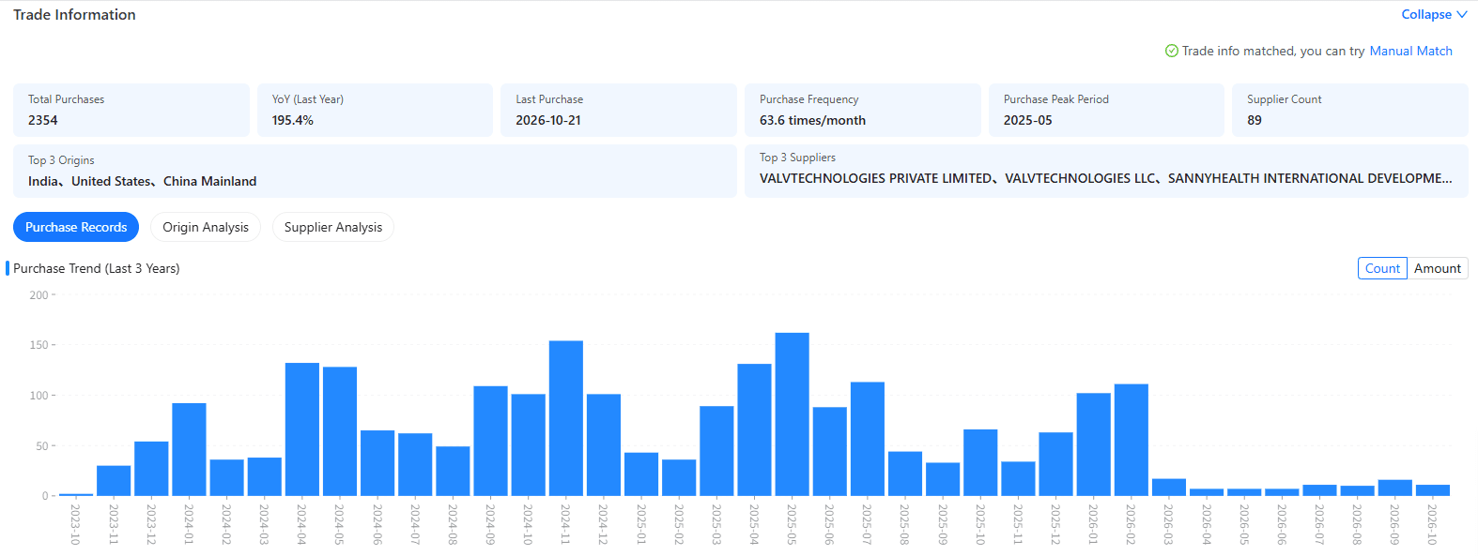Open the Origin Analysis tab
Viewport: 1478px width, 556px height.
click(206, 227)
